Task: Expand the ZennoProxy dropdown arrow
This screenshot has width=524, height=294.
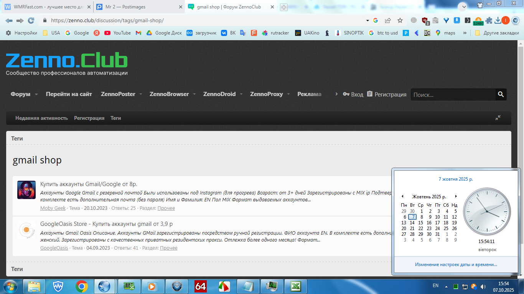Action: pyautogui.click(x=288, y=94)
